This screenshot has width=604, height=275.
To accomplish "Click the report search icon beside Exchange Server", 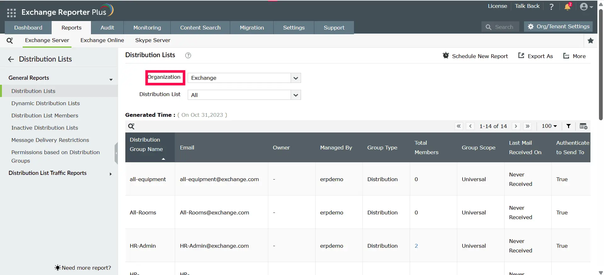I will (10, 40).
